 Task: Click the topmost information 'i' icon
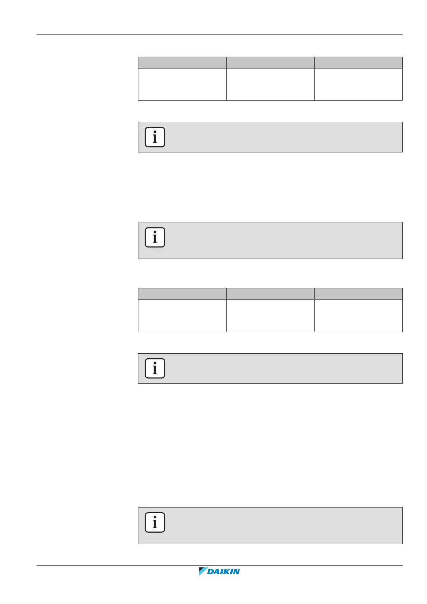[155, 137]
